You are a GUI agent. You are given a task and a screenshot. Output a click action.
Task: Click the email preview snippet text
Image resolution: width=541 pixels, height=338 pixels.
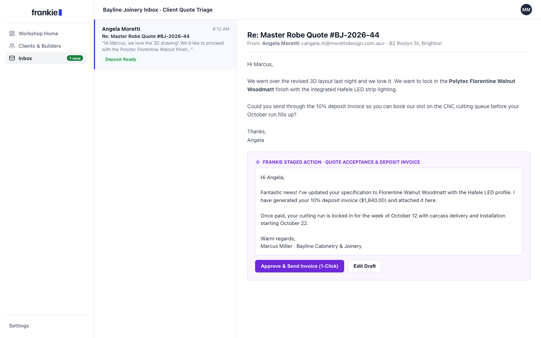coord(163,46)
